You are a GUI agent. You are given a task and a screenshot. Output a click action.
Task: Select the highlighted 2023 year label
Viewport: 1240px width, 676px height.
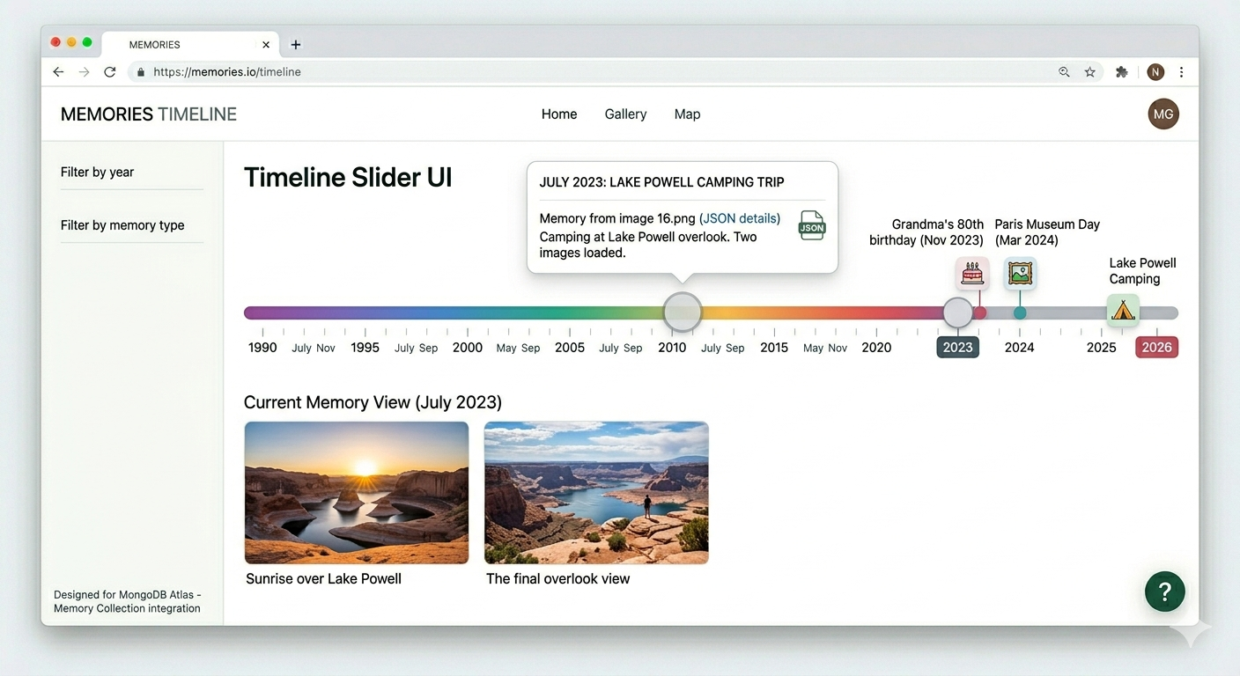[957, 347]
